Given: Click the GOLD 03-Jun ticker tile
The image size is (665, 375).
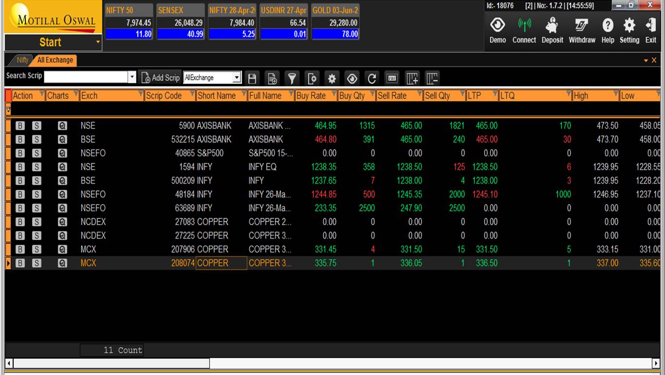Looking at the screenshot, I should click(x=335, y=22).
